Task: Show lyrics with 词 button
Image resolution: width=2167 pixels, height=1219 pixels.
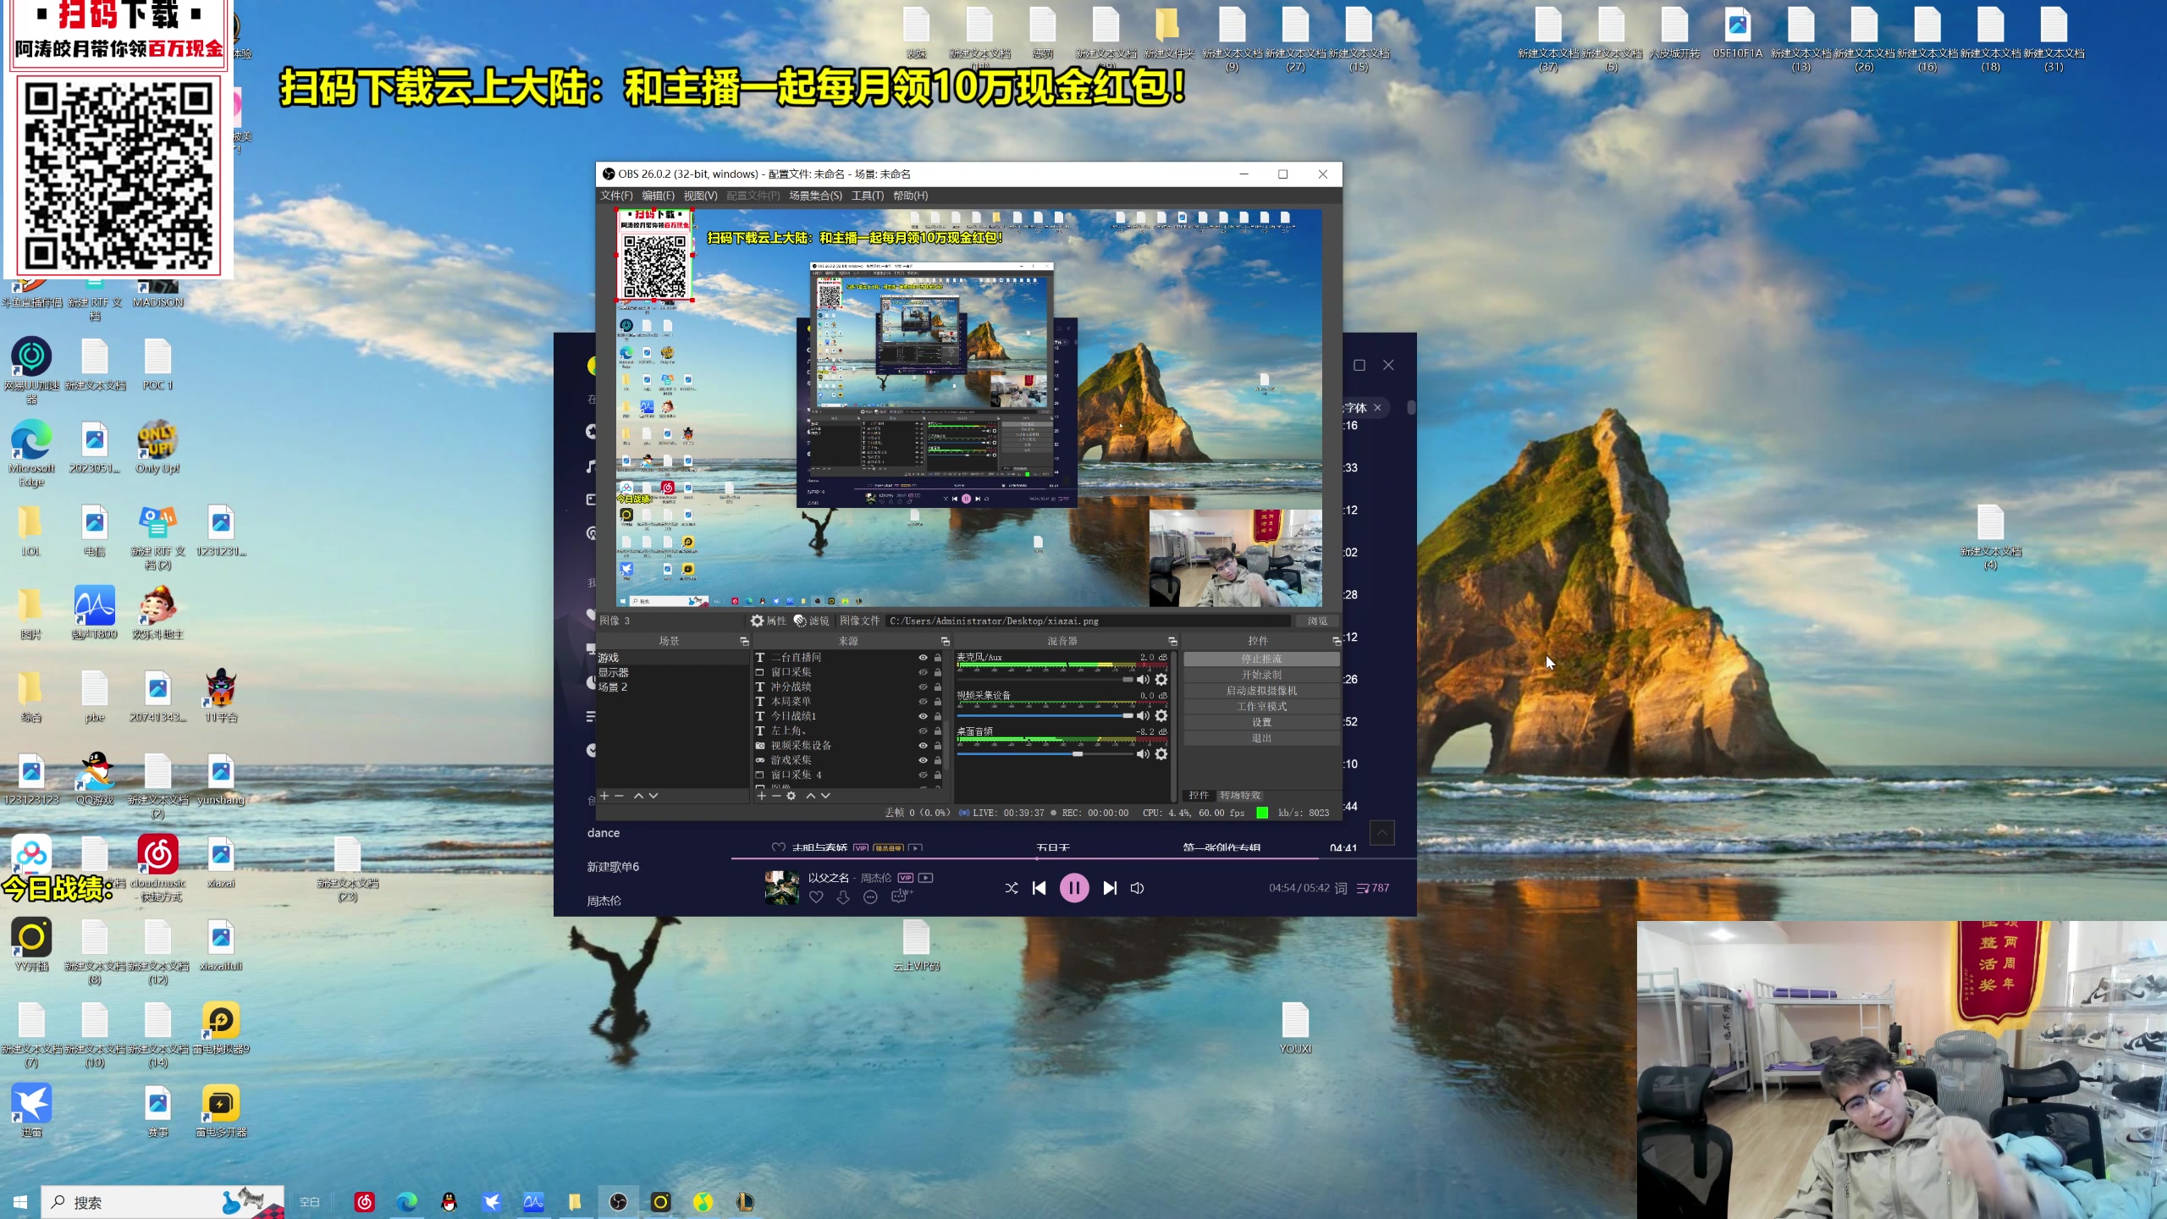Action: tap(1341, 888)
